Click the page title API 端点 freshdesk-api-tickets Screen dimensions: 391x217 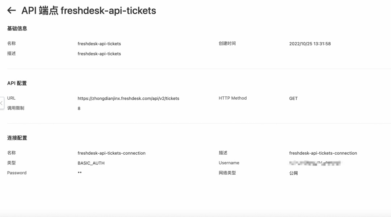point(89,11)
